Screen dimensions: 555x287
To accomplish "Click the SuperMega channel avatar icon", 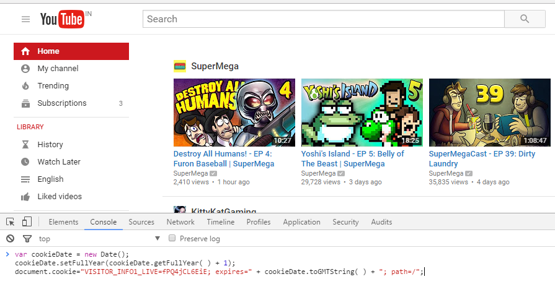I will point(180,66).
